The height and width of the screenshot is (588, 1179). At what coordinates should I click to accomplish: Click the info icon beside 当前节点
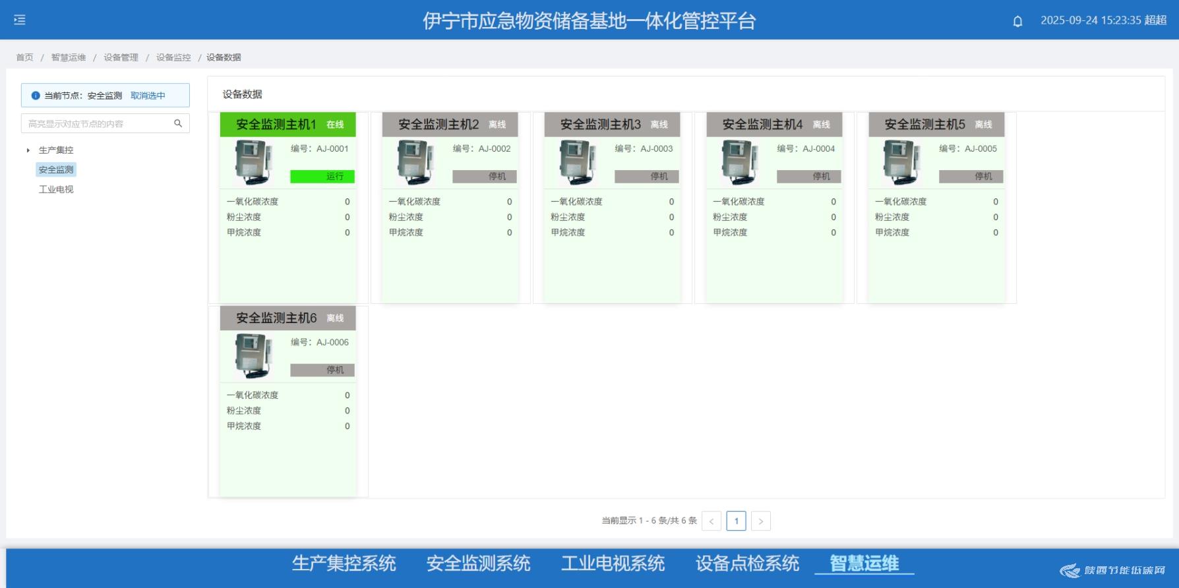36,96
